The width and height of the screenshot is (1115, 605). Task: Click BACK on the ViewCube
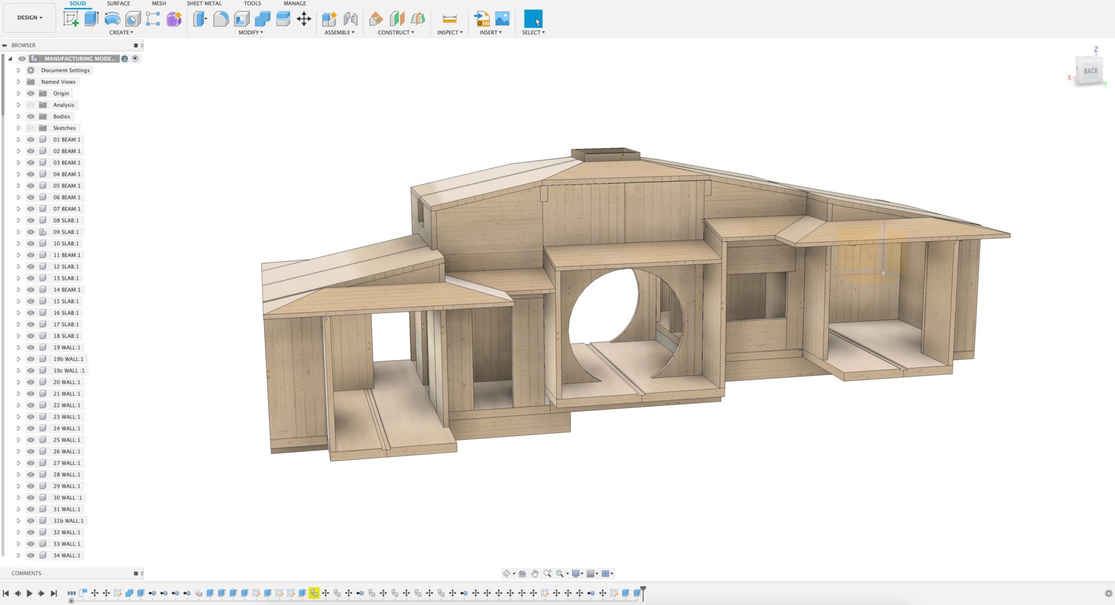pos(1090,70)
